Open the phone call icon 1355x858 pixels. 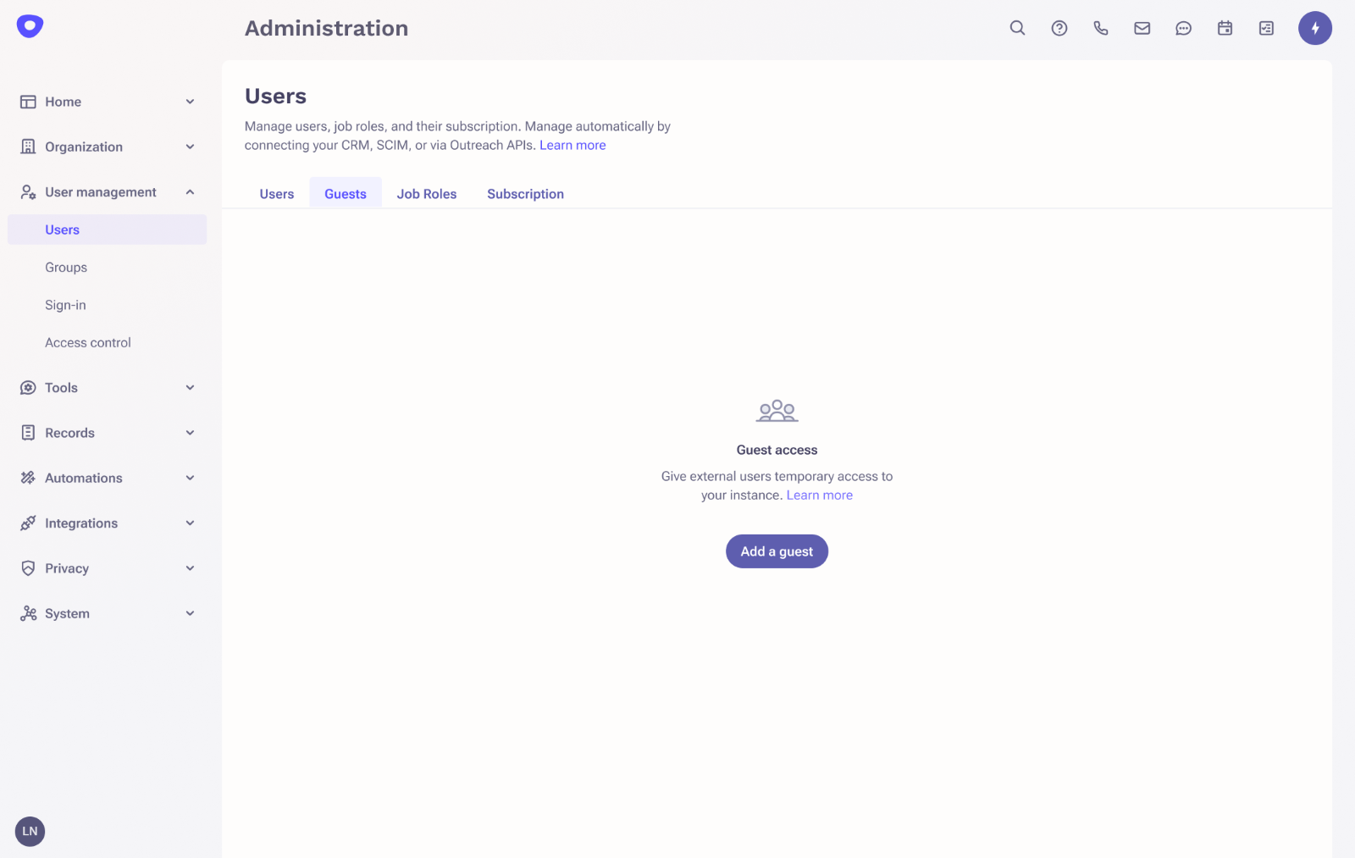pos(1100,28)
